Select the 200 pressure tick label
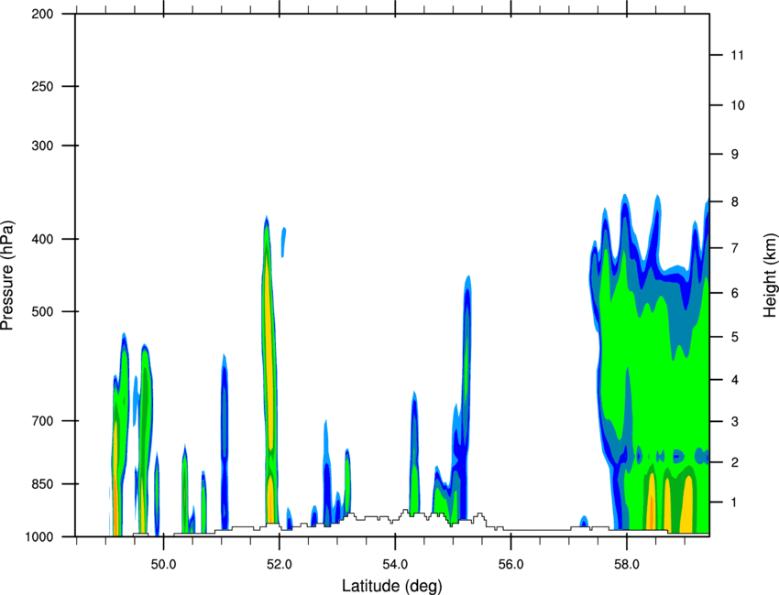Screen dimensions: 779x595 (x=42, y=14)
